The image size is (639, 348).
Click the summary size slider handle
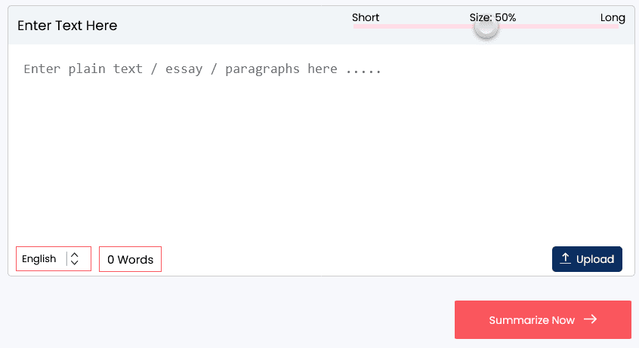point(486,27)
